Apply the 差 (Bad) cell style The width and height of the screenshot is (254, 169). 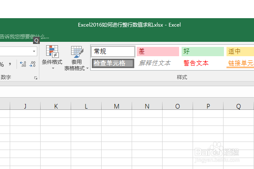[x=158, y=52]
